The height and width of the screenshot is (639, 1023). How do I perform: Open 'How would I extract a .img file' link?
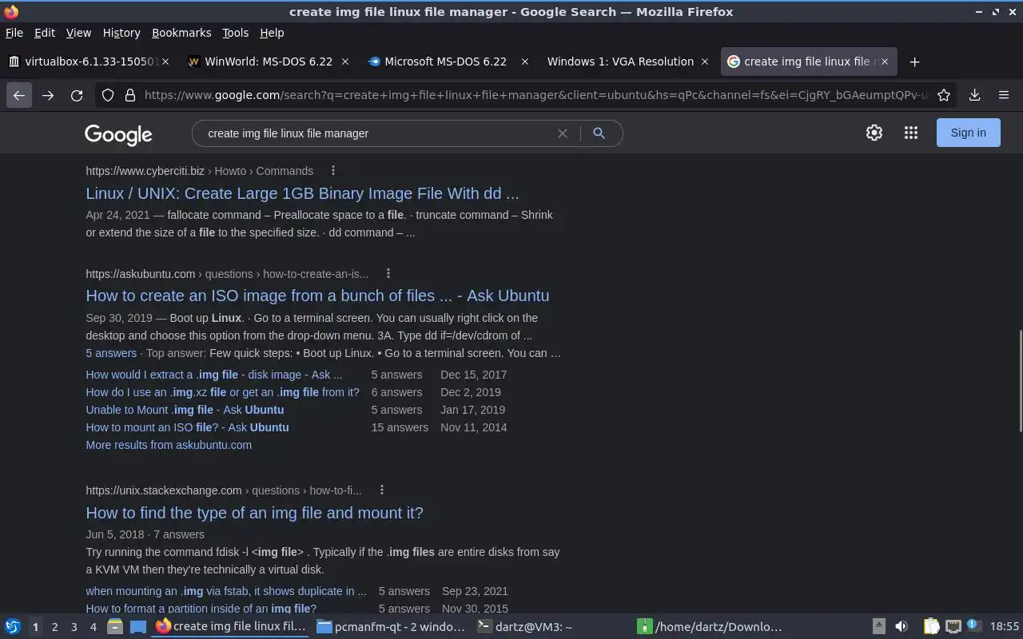[x=213, y=375]
